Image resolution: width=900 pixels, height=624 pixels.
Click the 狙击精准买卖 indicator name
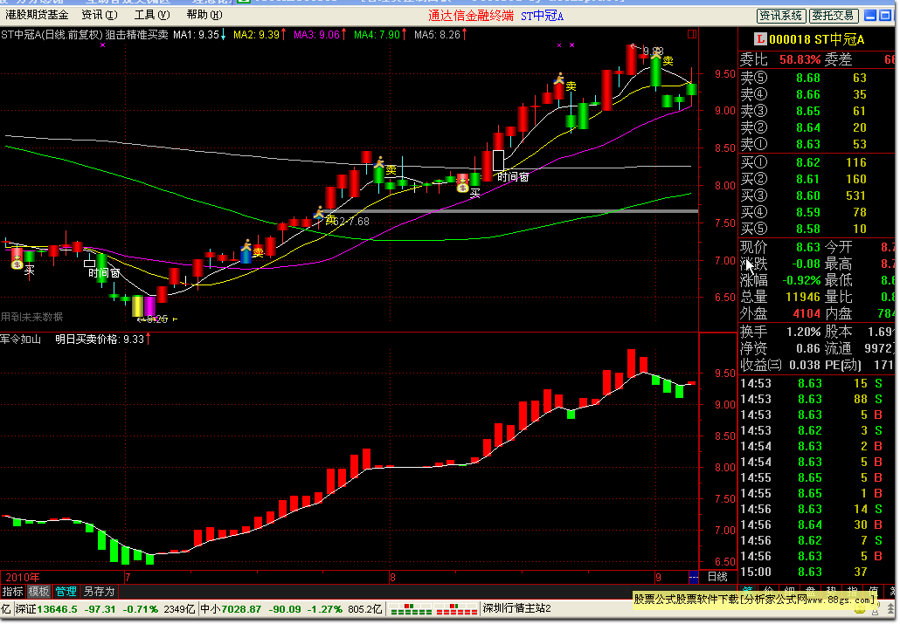point(136,35)
